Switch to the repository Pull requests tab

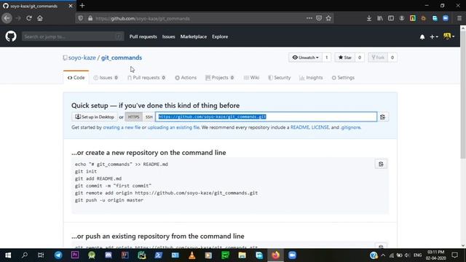(146, 78)
